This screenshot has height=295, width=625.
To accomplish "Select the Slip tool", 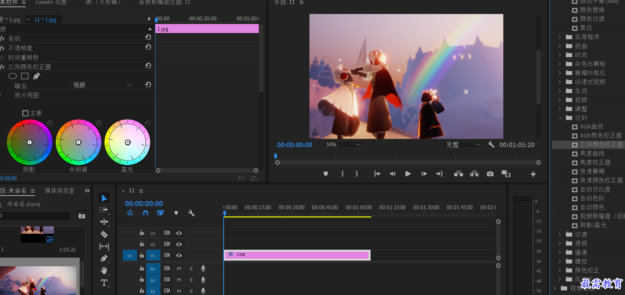I will tap(104, 246).
